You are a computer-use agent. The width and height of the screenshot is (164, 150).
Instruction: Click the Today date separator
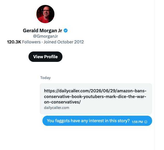[45, 78]
